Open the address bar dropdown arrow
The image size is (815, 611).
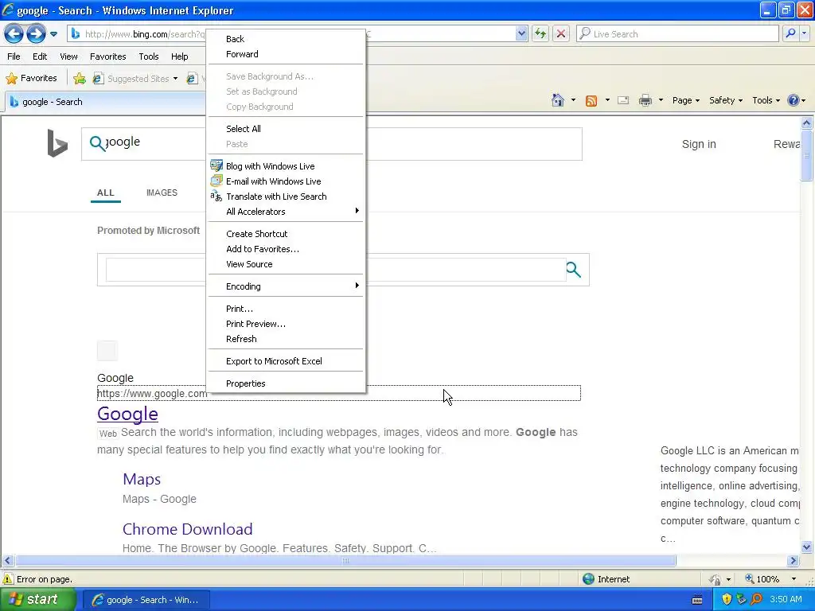(521, 33)
